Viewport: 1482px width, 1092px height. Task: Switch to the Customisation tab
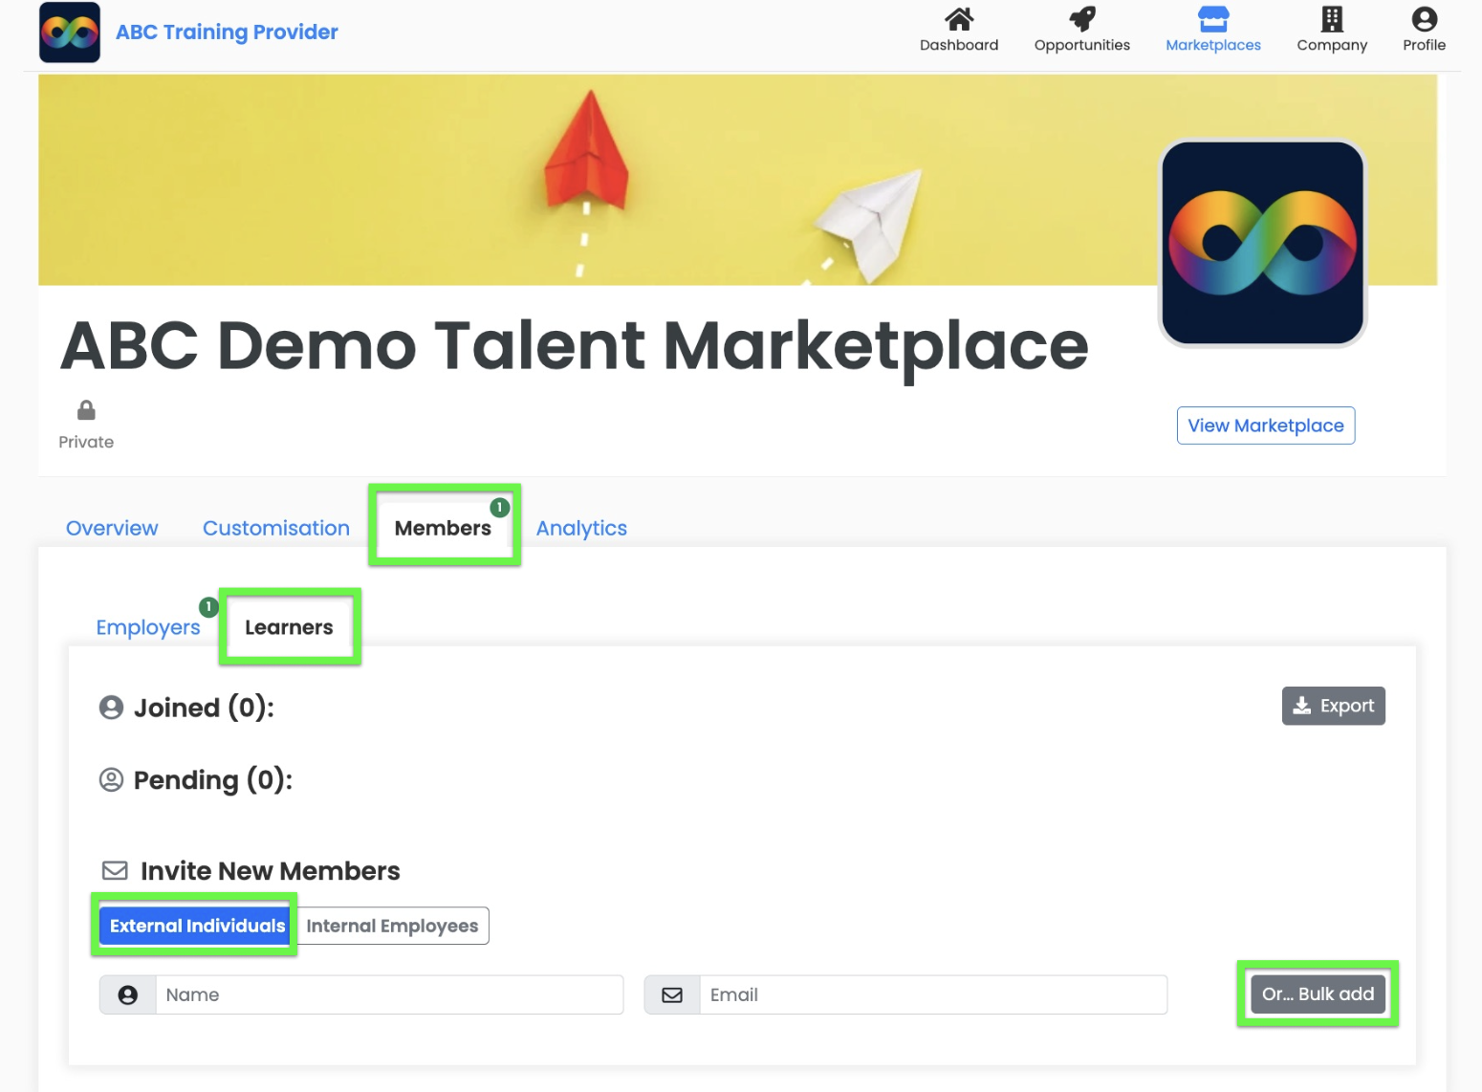coord(276,528)
